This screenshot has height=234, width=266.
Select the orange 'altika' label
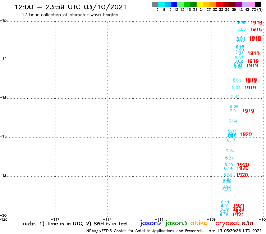pyautogui.click(x=199, y=223)
